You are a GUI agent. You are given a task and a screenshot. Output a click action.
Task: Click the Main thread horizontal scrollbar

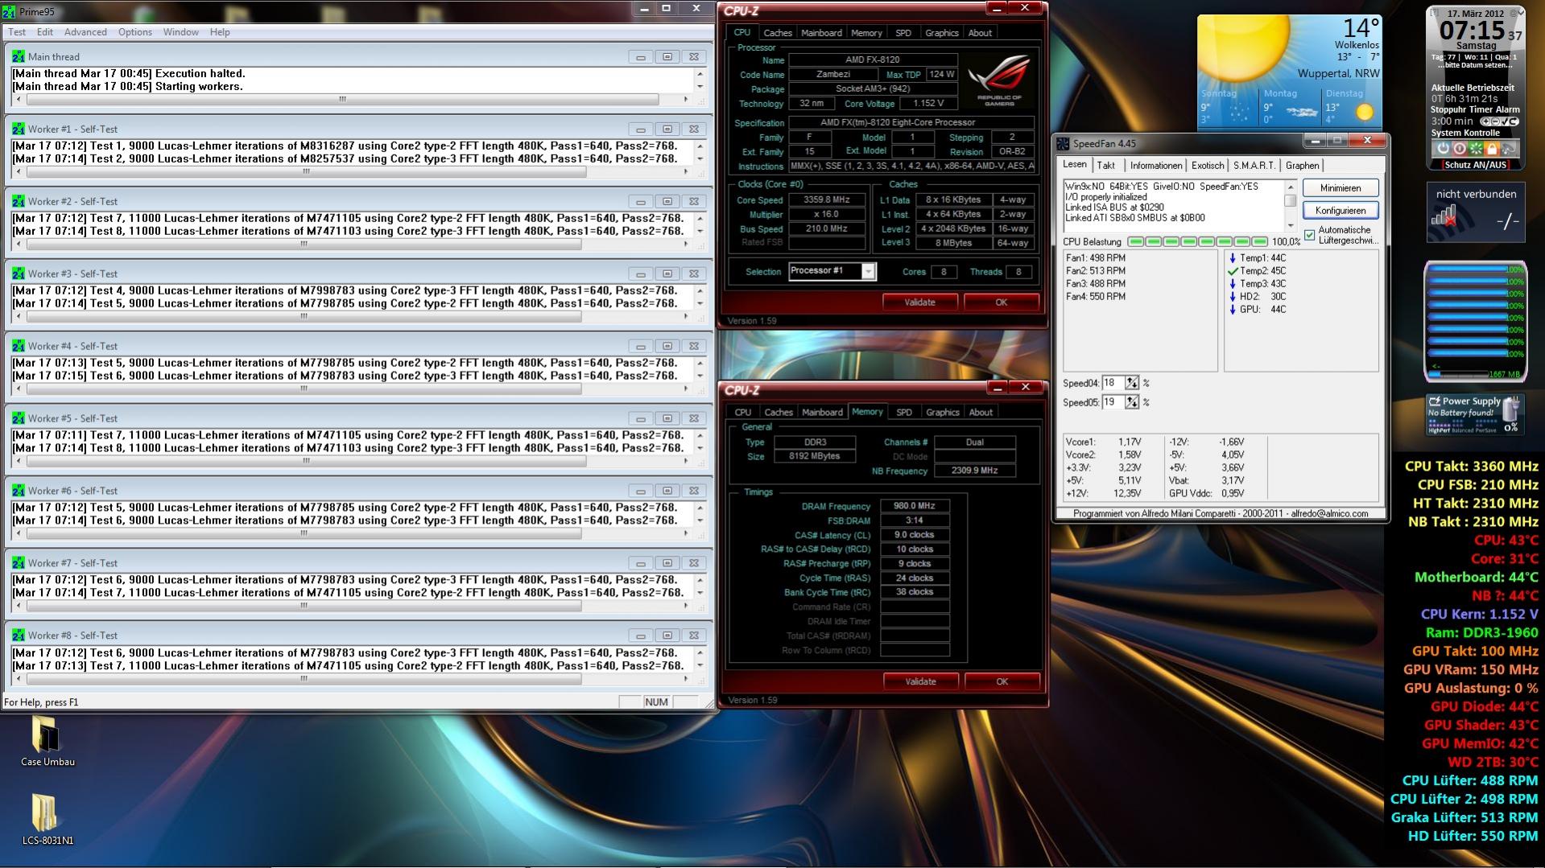click(x=353, y=100)
